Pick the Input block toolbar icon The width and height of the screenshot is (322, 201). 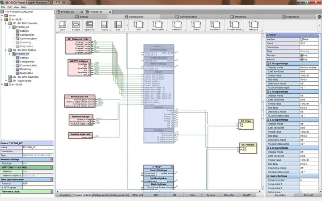click(x=89, y=25)
